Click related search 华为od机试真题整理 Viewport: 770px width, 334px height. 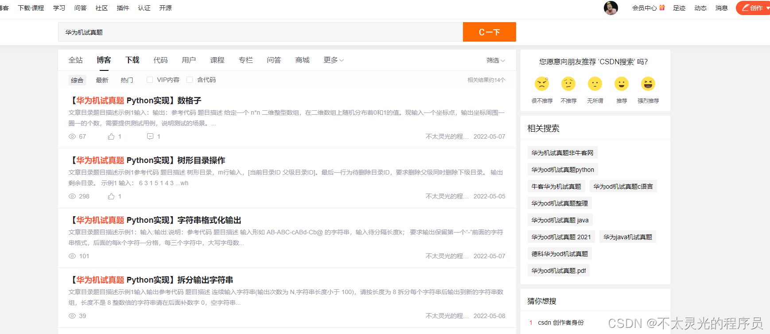pyautogui.click(x=560, y=203)
